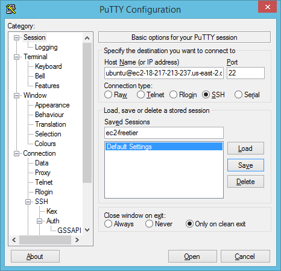
Task: Click the category scroll up arrow
Action: click(87, 38)
